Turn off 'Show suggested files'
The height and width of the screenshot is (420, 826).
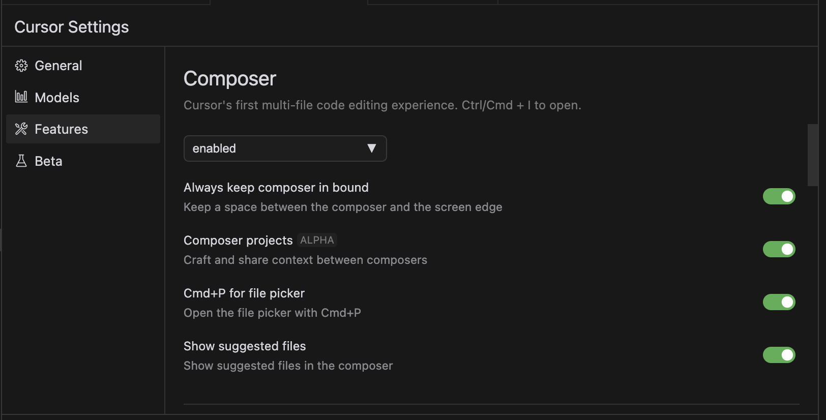point(779,355)
